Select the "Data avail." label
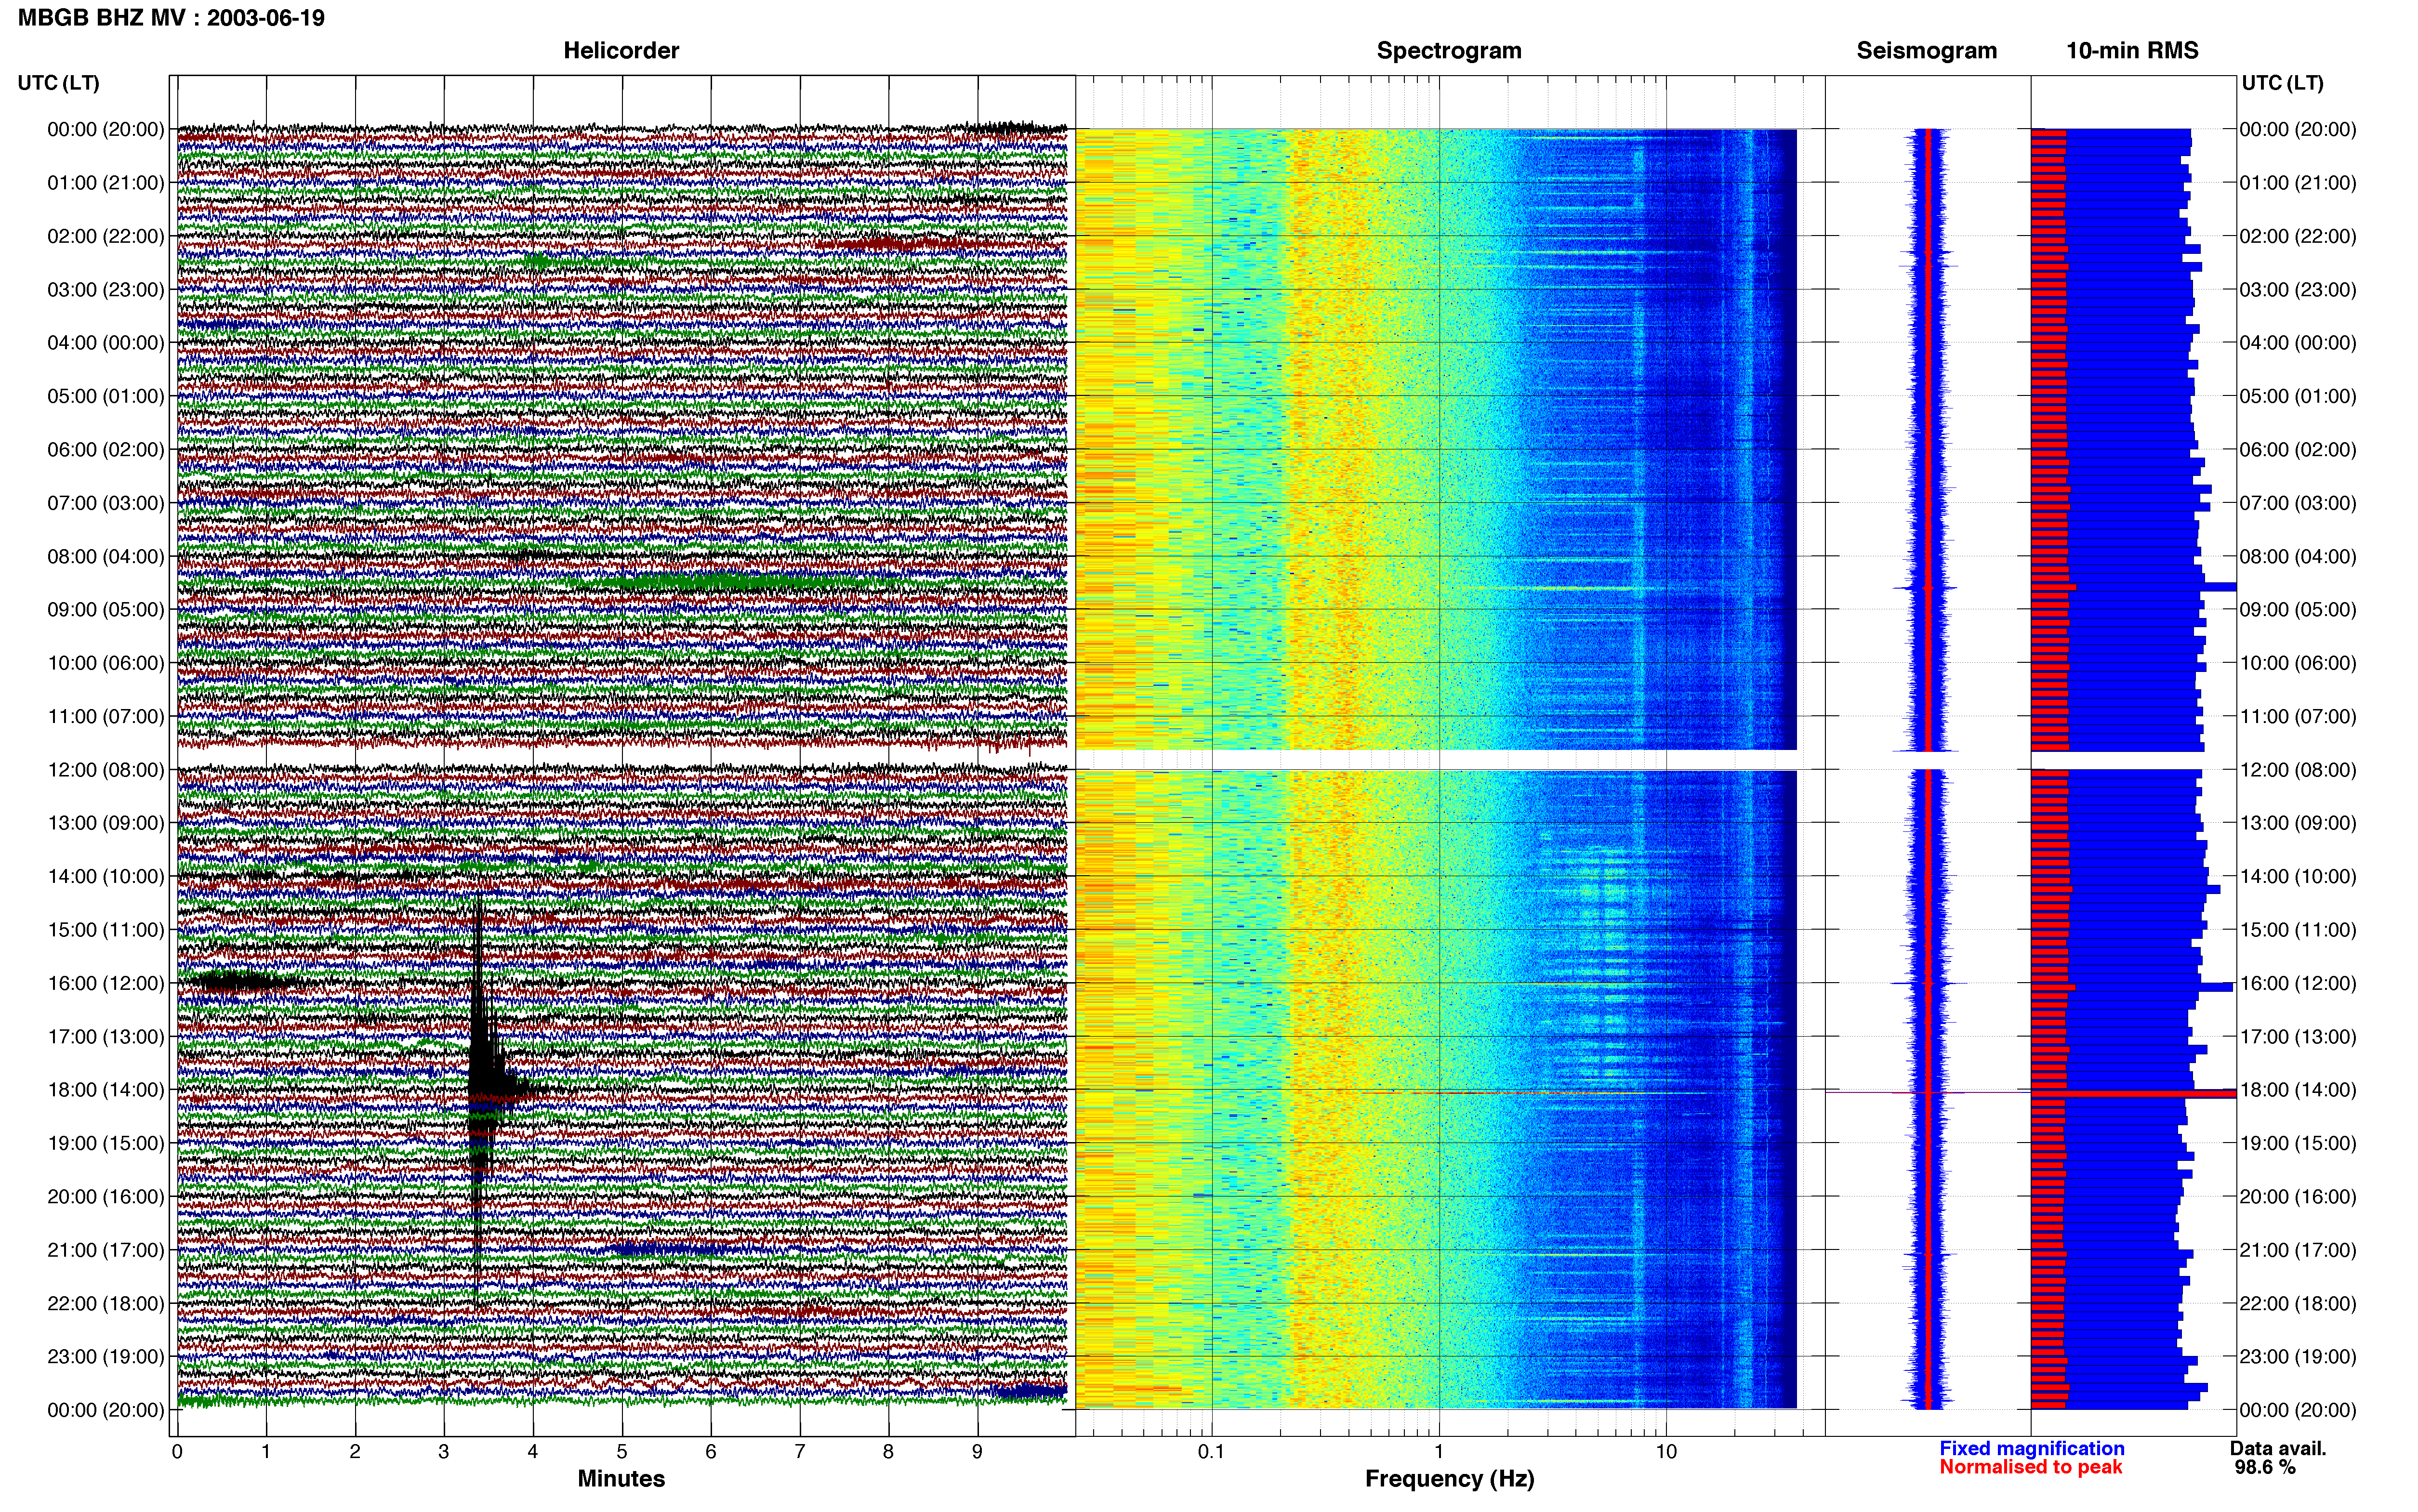This screenshot has width=2418, height=1512. pos(2278,1448)
